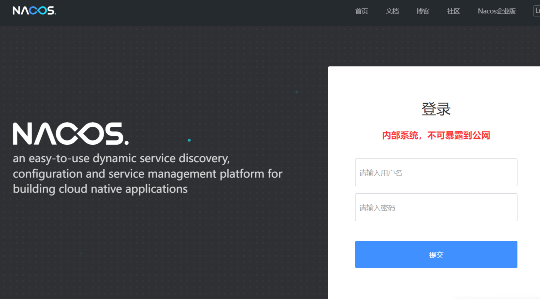
Task: Open the 文档 docs menu item
Action: coord(392,11)
